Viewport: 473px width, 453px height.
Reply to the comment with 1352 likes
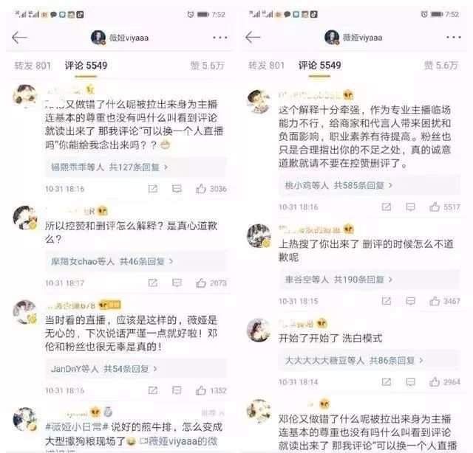coord(177,390)
